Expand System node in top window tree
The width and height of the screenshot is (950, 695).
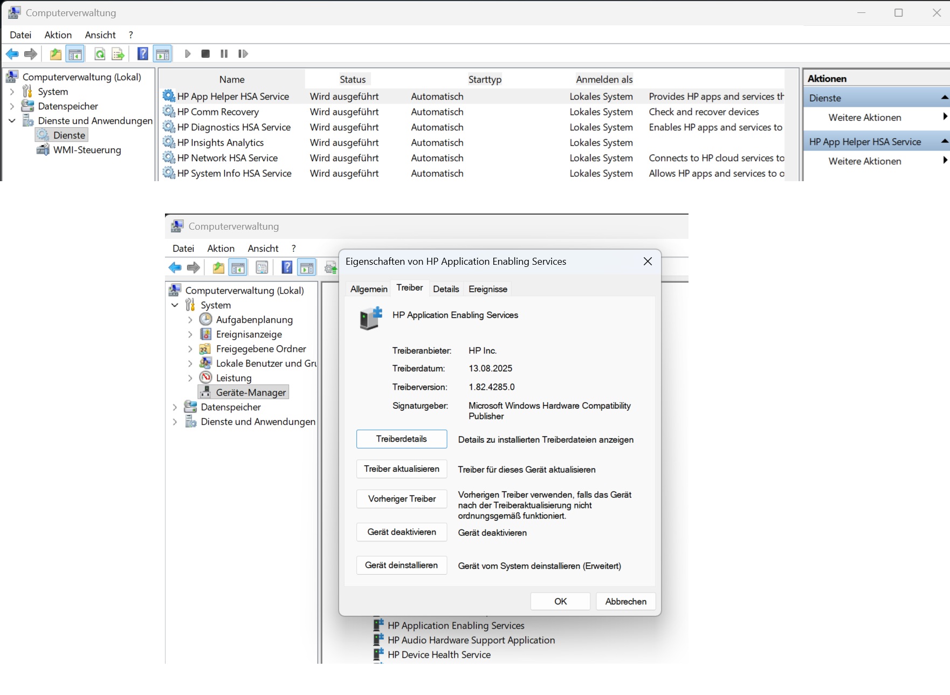12,92
